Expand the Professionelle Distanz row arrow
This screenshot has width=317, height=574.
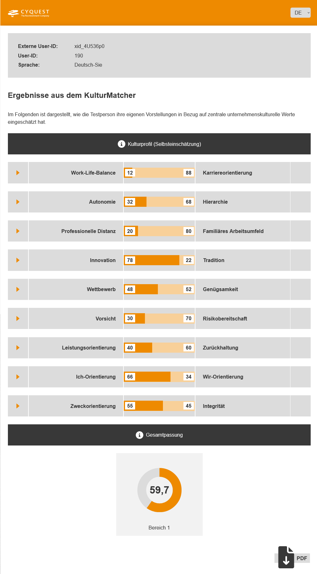[18, 231]
